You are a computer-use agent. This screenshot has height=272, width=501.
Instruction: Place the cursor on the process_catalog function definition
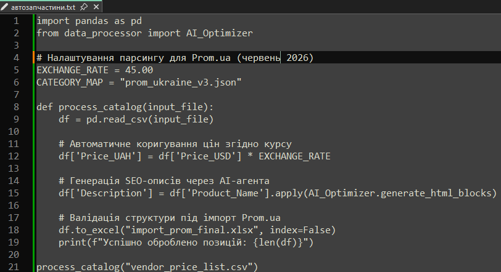100,107
